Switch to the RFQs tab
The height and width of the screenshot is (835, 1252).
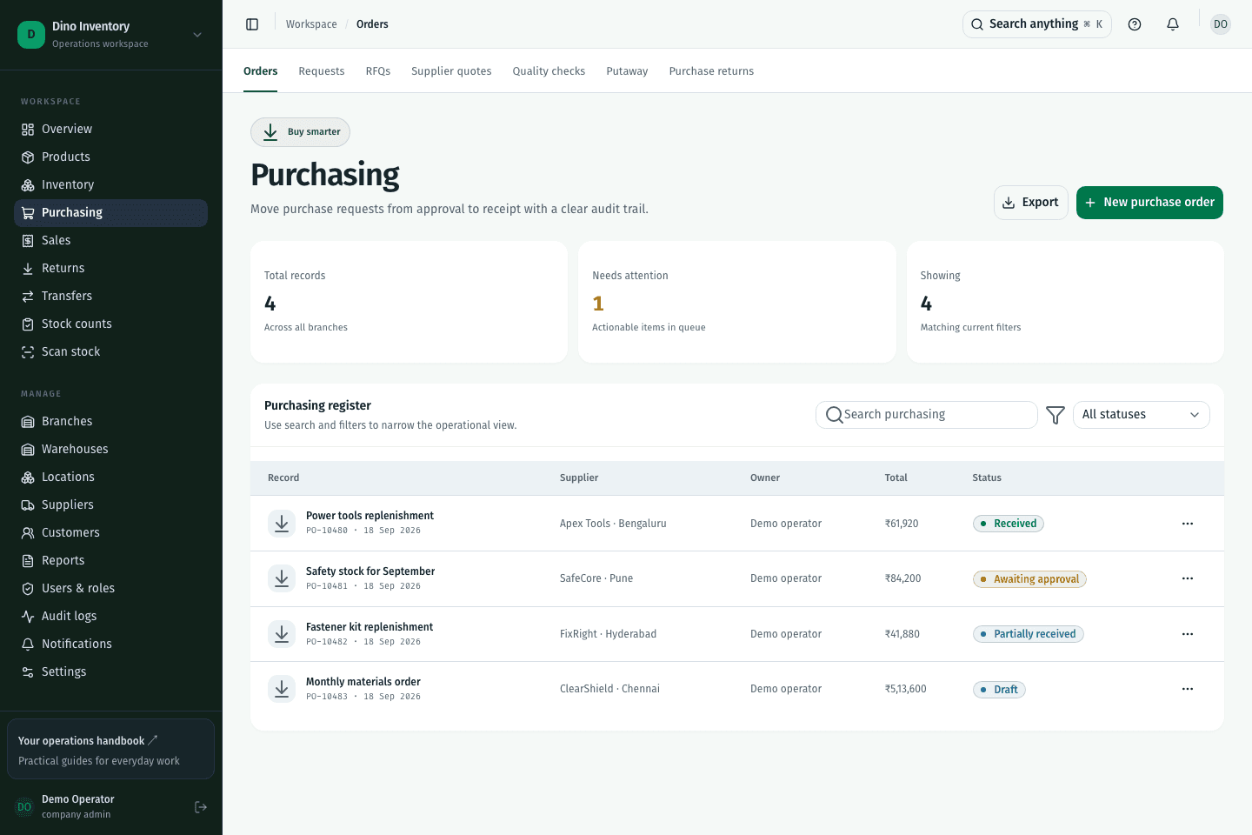pos(378,71)
